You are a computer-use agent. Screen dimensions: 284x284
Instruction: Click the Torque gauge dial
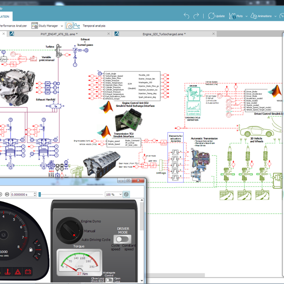pos(79,263)
